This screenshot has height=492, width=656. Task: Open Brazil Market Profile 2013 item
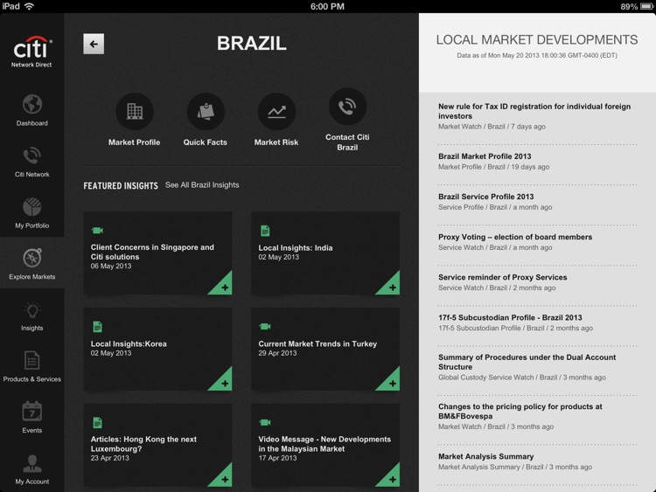(x=538, y=162)
